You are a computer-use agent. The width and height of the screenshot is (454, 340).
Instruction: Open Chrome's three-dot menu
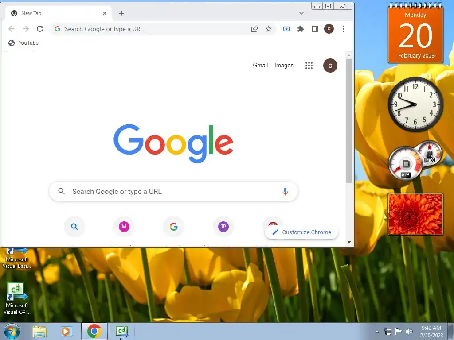[x=344, y=29]
